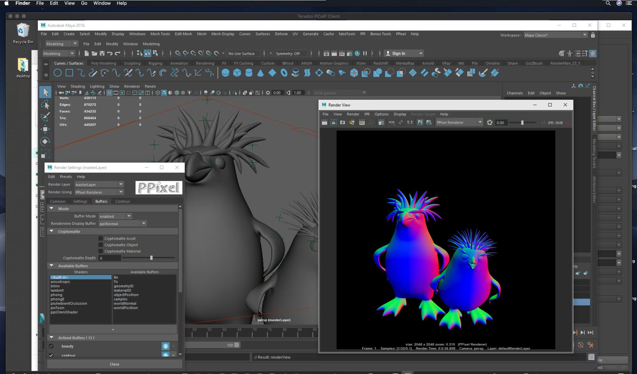Collapse the Cryptomatte section
Screen dimensions: 637x374
(x=52, y=231)
